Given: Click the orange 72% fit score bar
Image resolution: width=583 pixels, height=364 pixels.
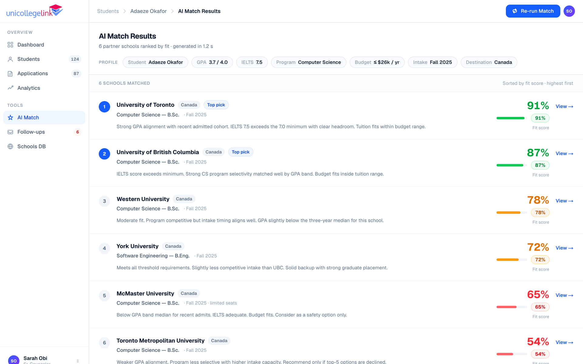Looking at the screenshot, I should click(512, 260).
